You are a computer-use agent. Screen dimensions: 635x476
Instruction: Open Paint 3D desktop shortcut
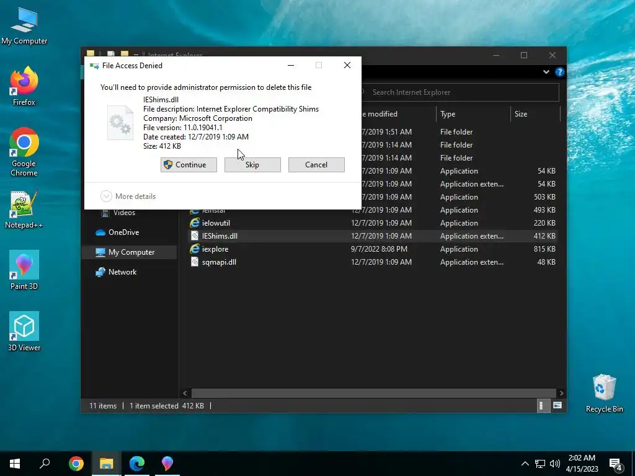pos(24,270)
